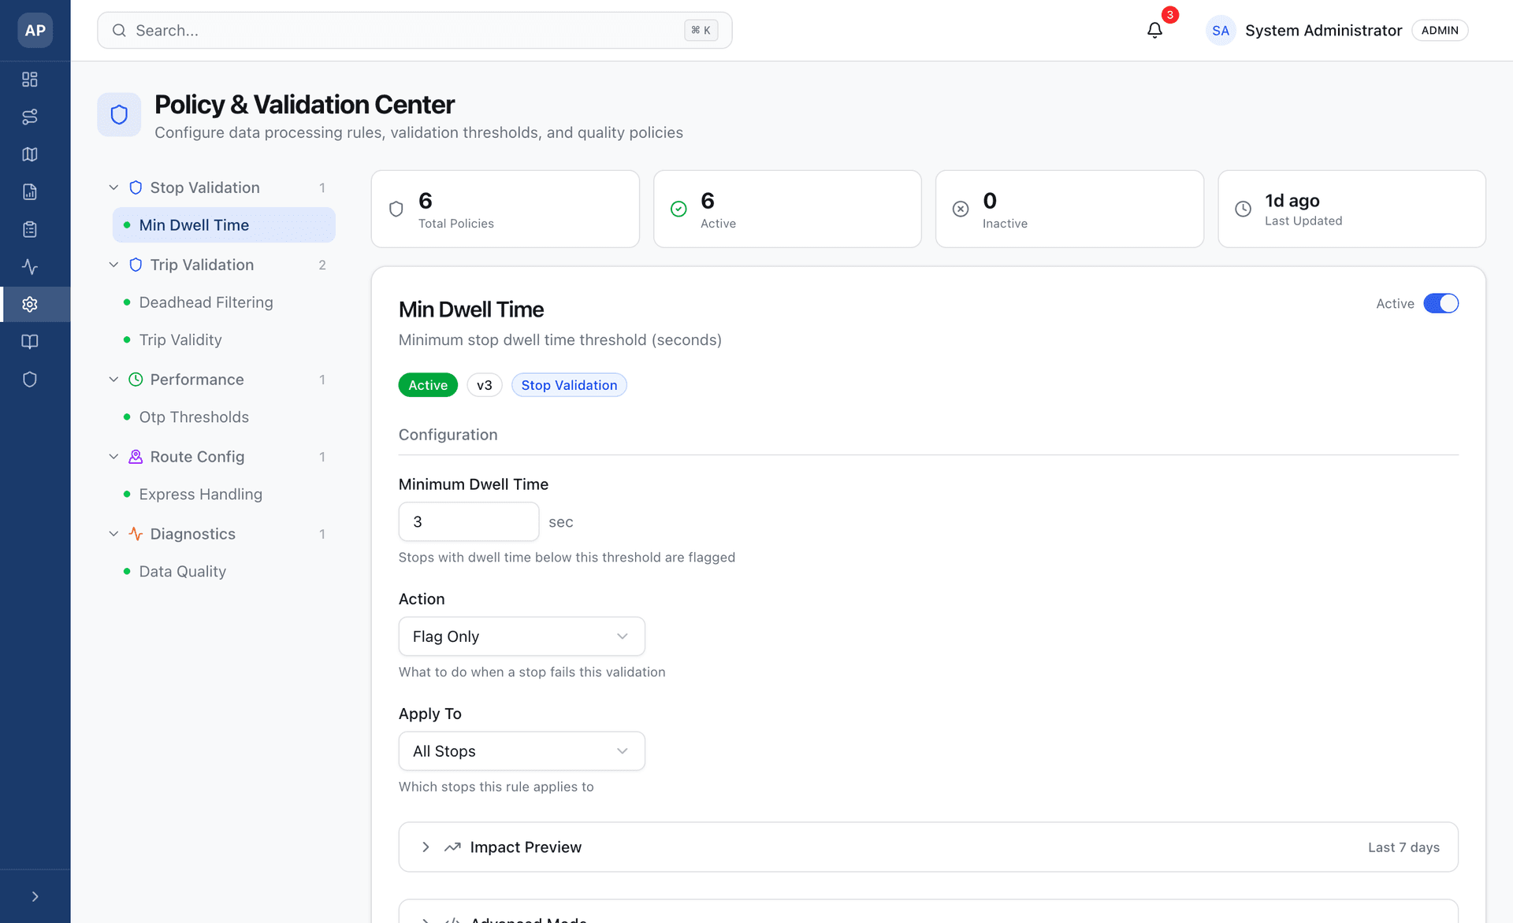The image size is (1513, 923).
Task: Click the Stop Validation shield icon
Action: pyautogui.click(x=136, y=187)
